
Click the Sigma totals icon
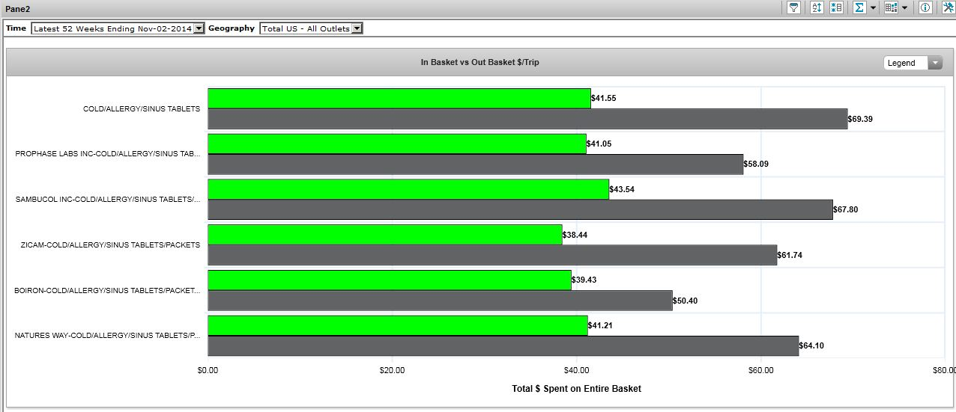[860, 7]
